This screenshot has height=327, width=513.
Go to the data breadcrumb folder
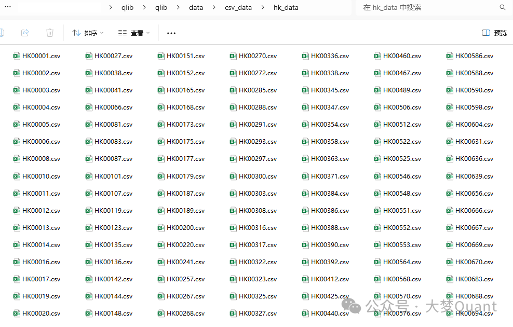click(196, 7)
